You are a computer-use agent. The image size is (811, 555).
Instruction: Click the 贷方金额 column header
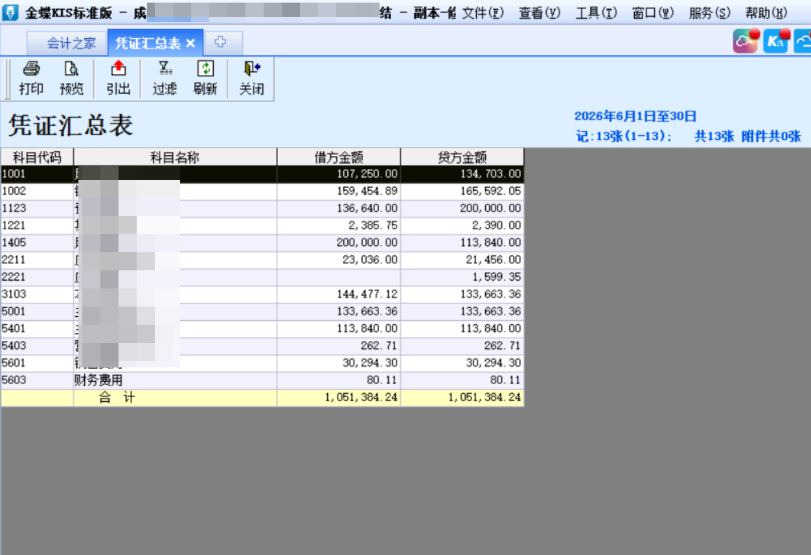point(463,157)
